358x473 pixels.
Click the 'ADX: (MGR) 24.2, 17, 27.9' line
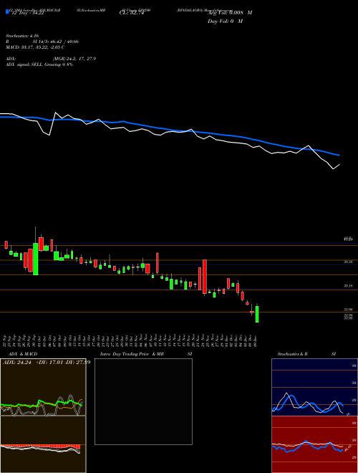[51, 59]
